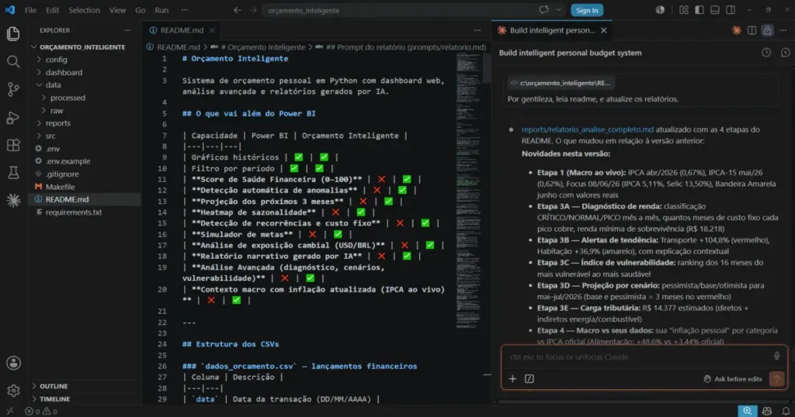Open the Manage gear icon

(x=13, y=391)
